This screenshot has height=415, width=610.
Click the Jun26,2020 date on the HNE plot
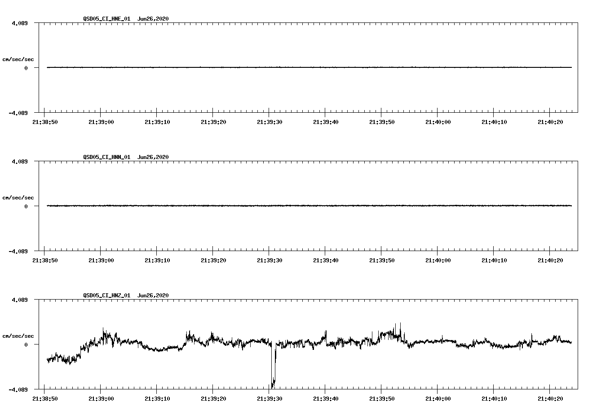pyautogui.click(x=153, y=19)
